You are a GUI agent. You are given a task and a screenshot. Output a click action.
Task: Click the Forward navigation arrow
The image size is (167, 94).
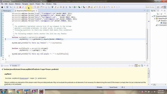117,7
